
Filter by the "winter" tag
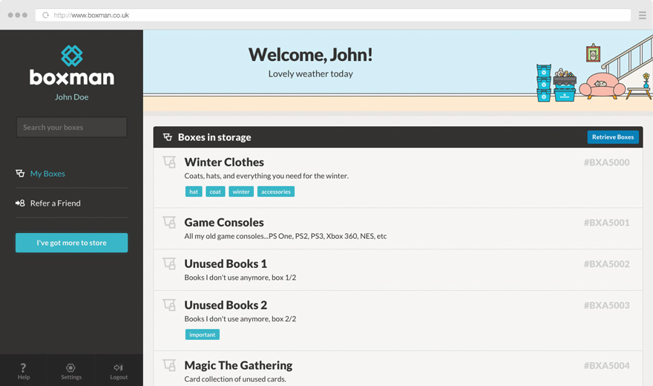(241, 192)
